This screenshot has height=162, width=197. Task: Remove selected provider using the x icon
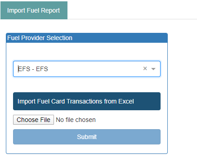click(x=145, y=68)
